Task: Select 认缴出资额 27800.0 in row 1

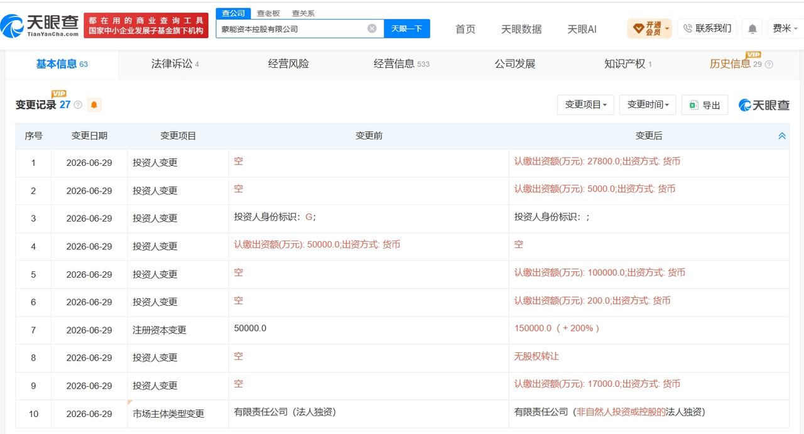Action: [597, 161]
